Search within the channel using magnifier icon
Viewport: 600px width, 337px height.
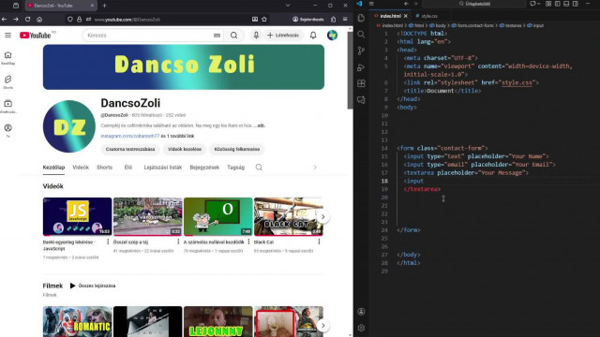pyautogui.click(x=259, y=168)
